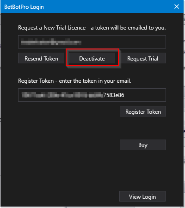The height and width of the screenshot is (208, 185).
Task: Close the BetBotPro Login dialog
Action: pyautogui.click(x=177, y=6)
